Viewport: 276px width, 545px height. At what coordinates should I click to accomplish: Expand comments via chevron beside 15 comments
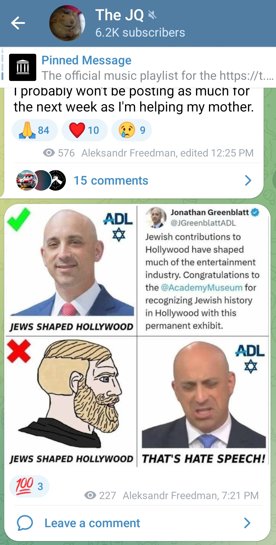(248, 180)
